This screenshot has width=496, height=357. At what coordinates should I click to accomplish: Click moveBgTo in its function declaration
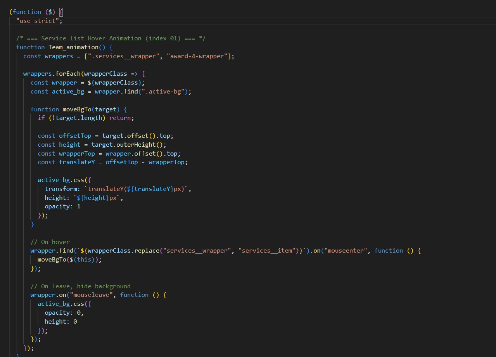pyautogui.click(x=77, y=109)
